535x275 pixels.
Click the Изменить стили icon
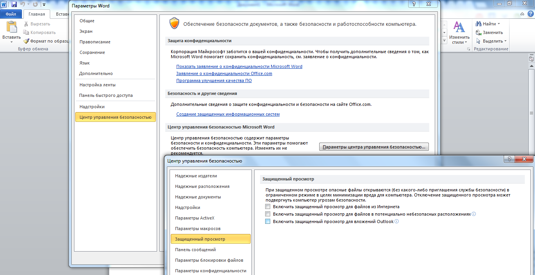[459, 27]
